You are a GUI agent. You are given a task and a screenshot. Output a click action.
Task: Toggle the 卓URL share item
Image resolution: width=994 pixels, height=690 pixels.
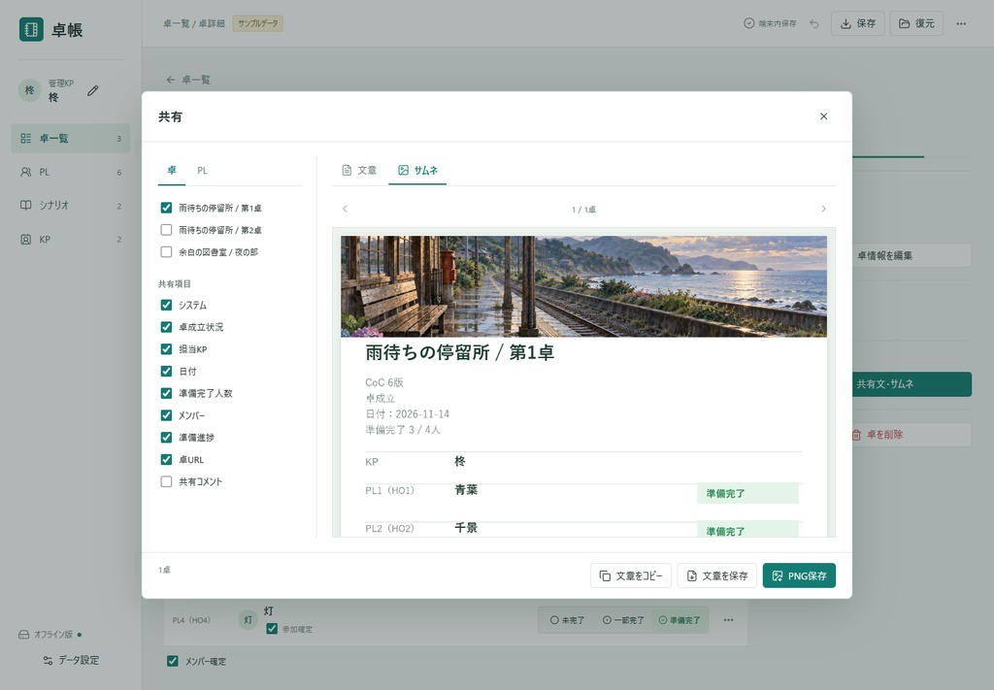[x=166, y=459]
